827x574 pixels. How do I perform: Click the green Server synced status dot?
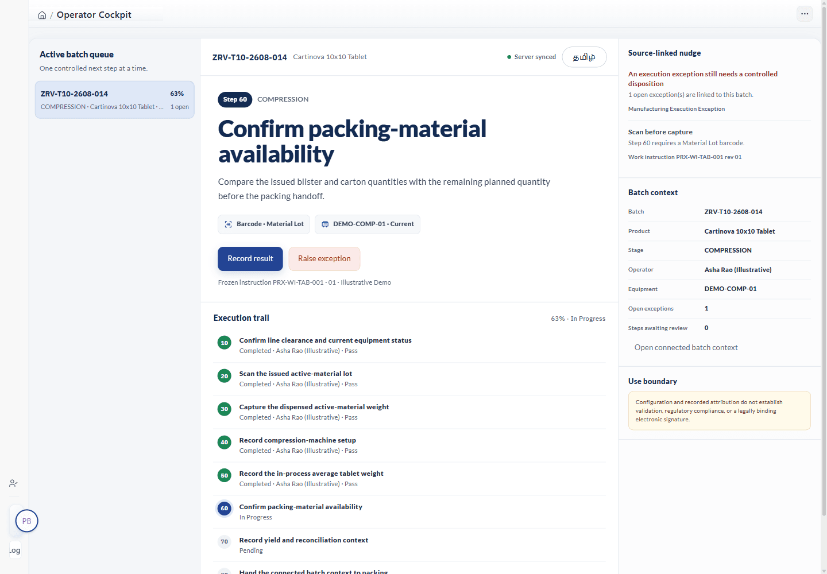coord(509,57)
